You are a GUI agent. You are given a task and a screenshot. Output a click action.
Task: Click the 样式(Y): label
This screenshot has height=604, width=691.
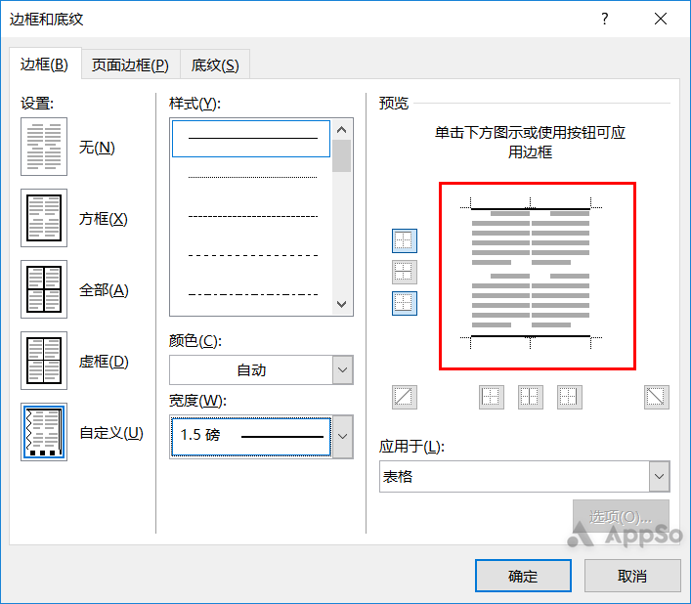click(x=194, y=104)
